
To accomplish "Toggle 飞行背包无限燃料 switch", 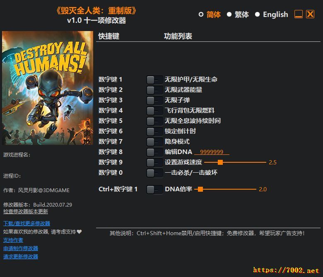I will point(154,111).
